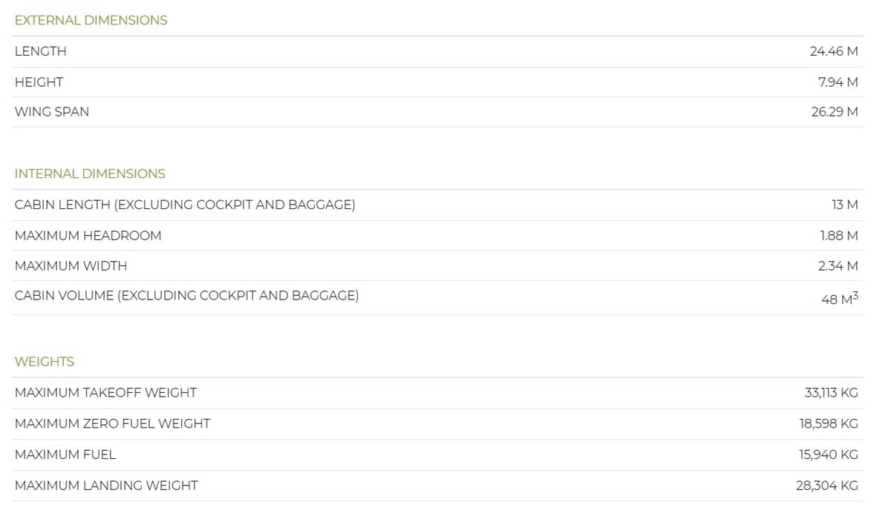The image size is (891, 516).
Task: Click the 24.46 M length value
Action: tap(834, 52)
